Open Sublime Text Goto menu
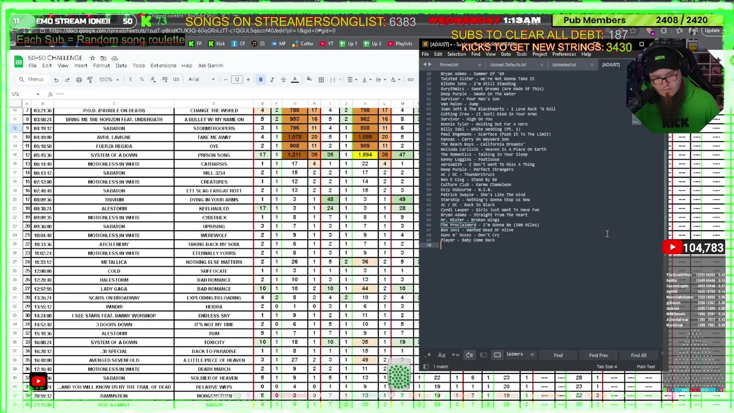 pos(506,54)
